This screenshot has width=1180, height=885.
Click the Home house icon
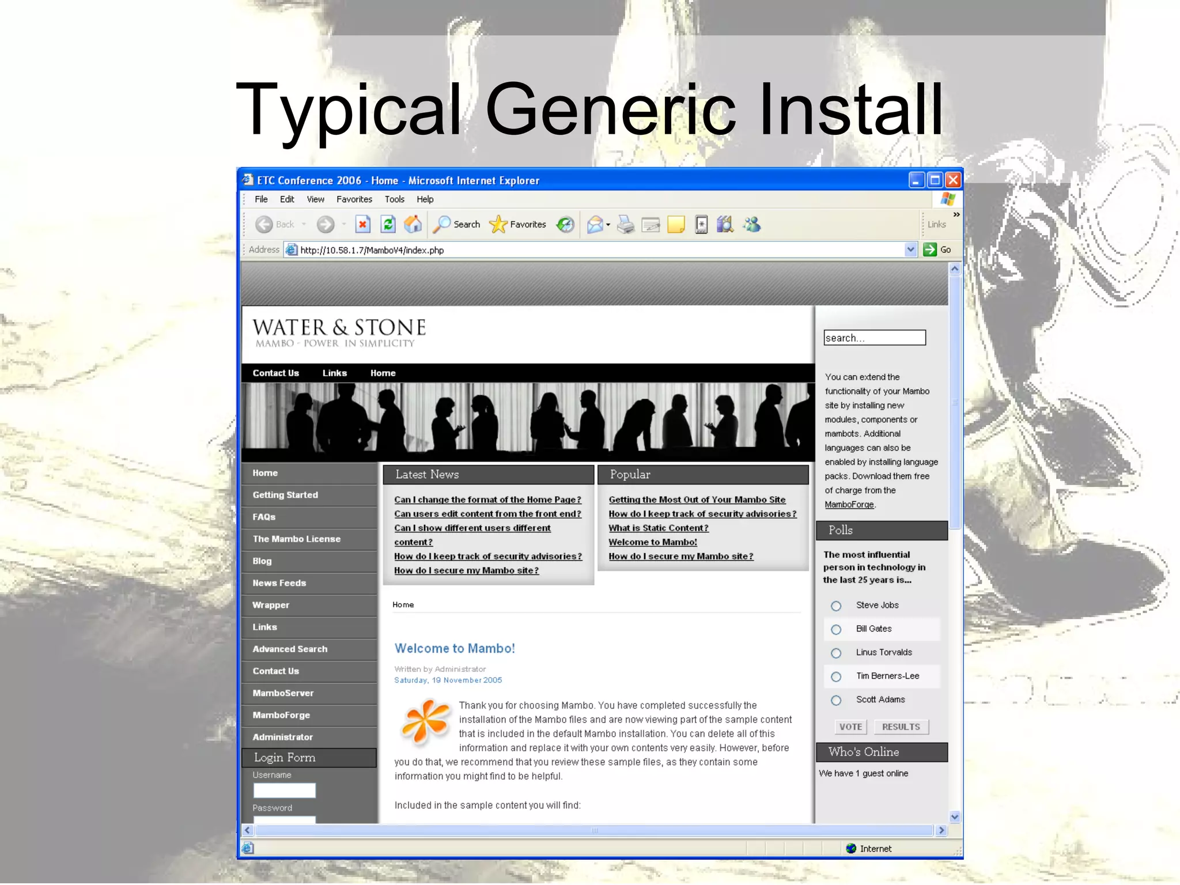pyautogui.click(x=413, y=224)
